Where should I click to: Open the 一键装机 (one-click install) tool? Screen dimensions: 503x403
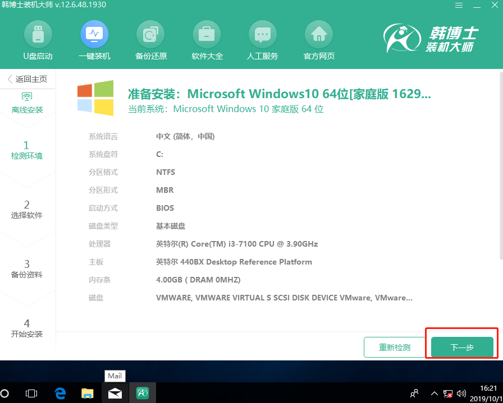(x=94, y=39)
